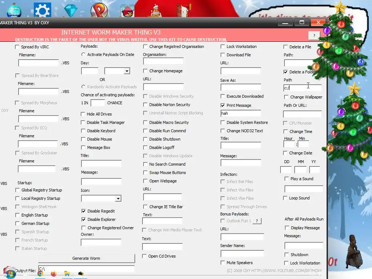Click the Sender Name input field
The image size is (372, 279).
tap(242, 254)
